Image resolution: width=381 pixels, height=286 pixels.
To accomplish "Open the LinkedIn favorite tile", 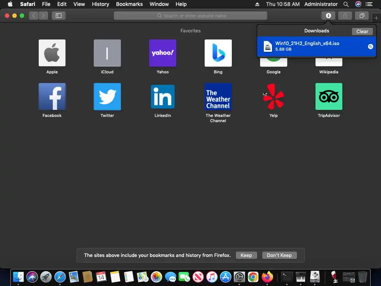I will tap(163, 96).
